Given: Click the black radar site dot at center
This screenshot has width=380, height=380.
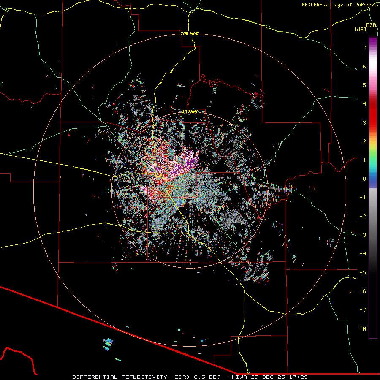Looking at the screenshot, I should pos(190,190).
